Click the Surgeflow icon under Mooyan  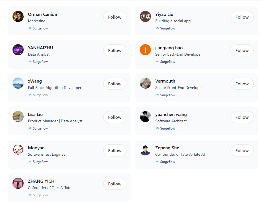tap(30, 162)
